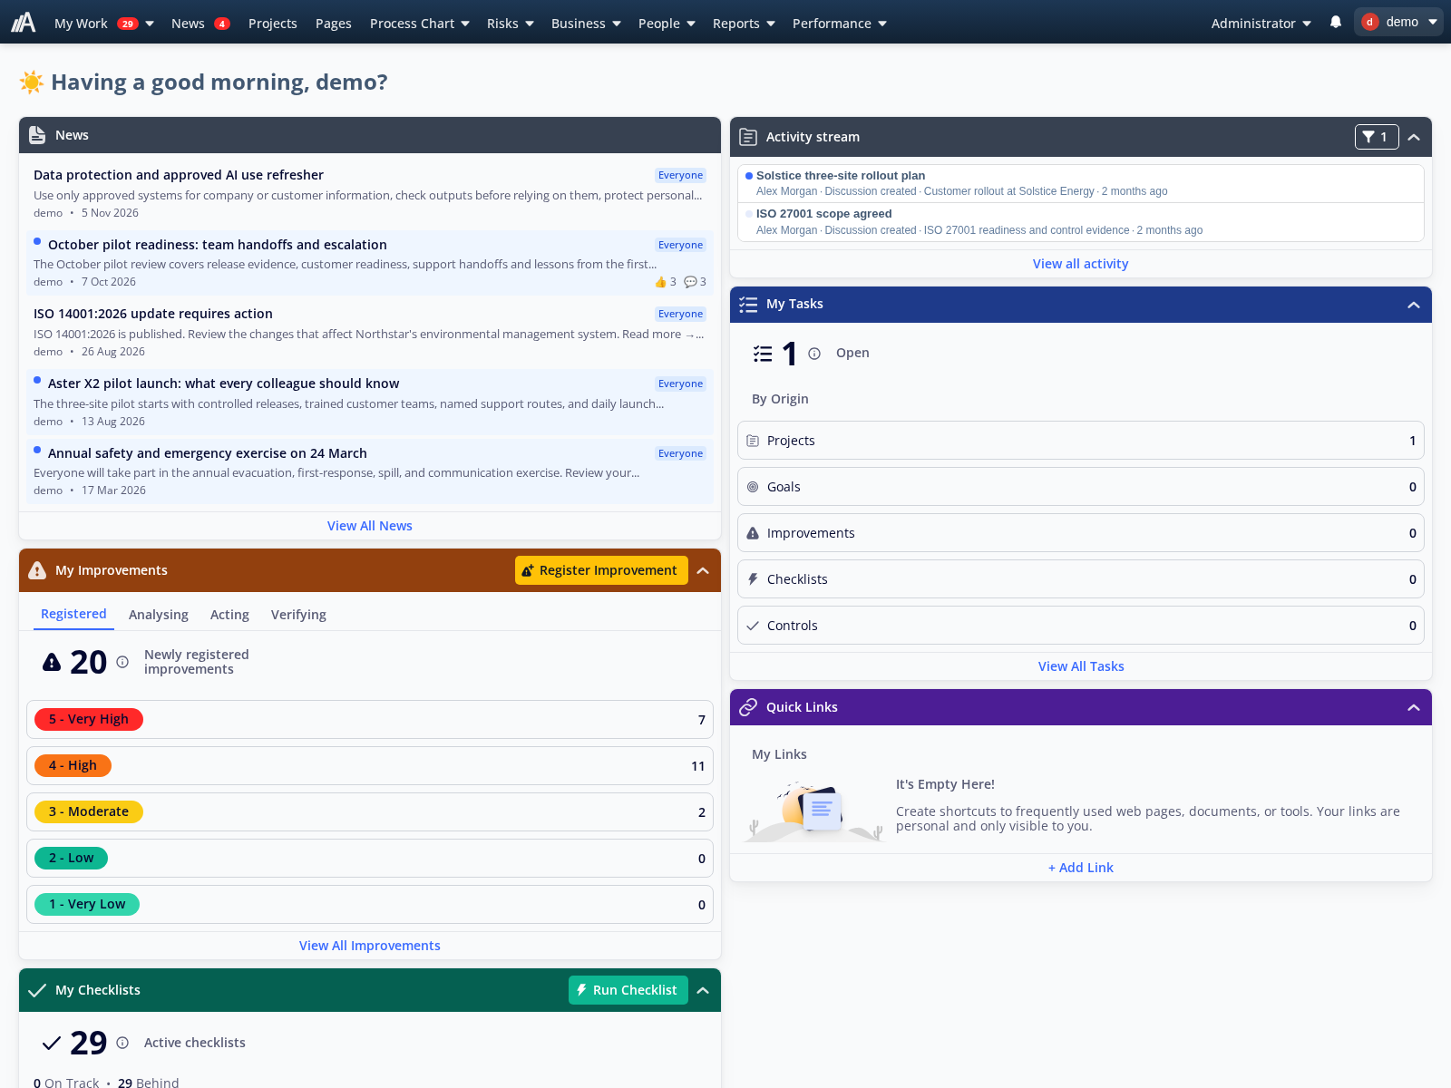Select the 5 - Very High priority badge
The height and width of the screenshot is (1088, 1451).
click(89, 719)
